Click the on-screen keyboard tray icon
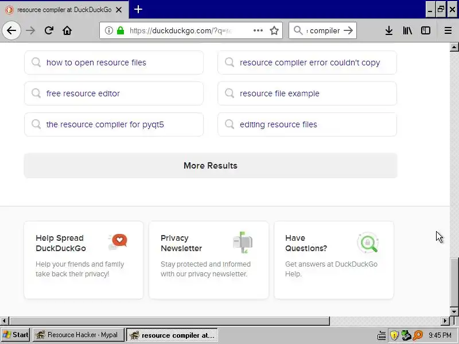 pyautogui.click(x=382, y=335)
